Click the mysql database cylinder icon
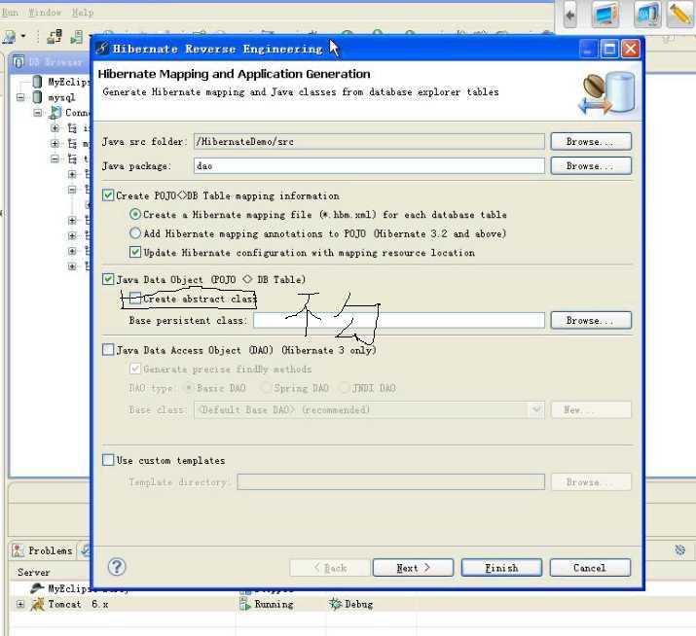The width and height of the screenshot is (696, 636). (x=38, y=97)
